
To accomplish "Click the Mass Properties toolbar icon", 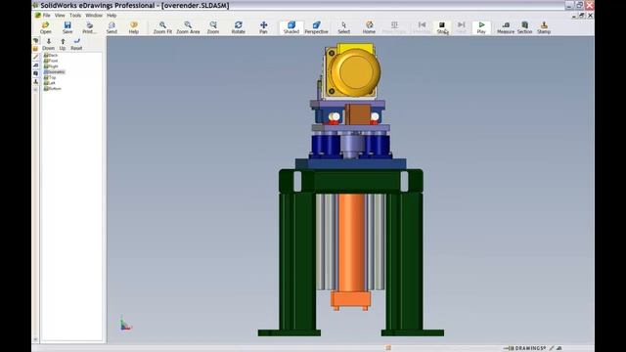I will tap(394, 27).
